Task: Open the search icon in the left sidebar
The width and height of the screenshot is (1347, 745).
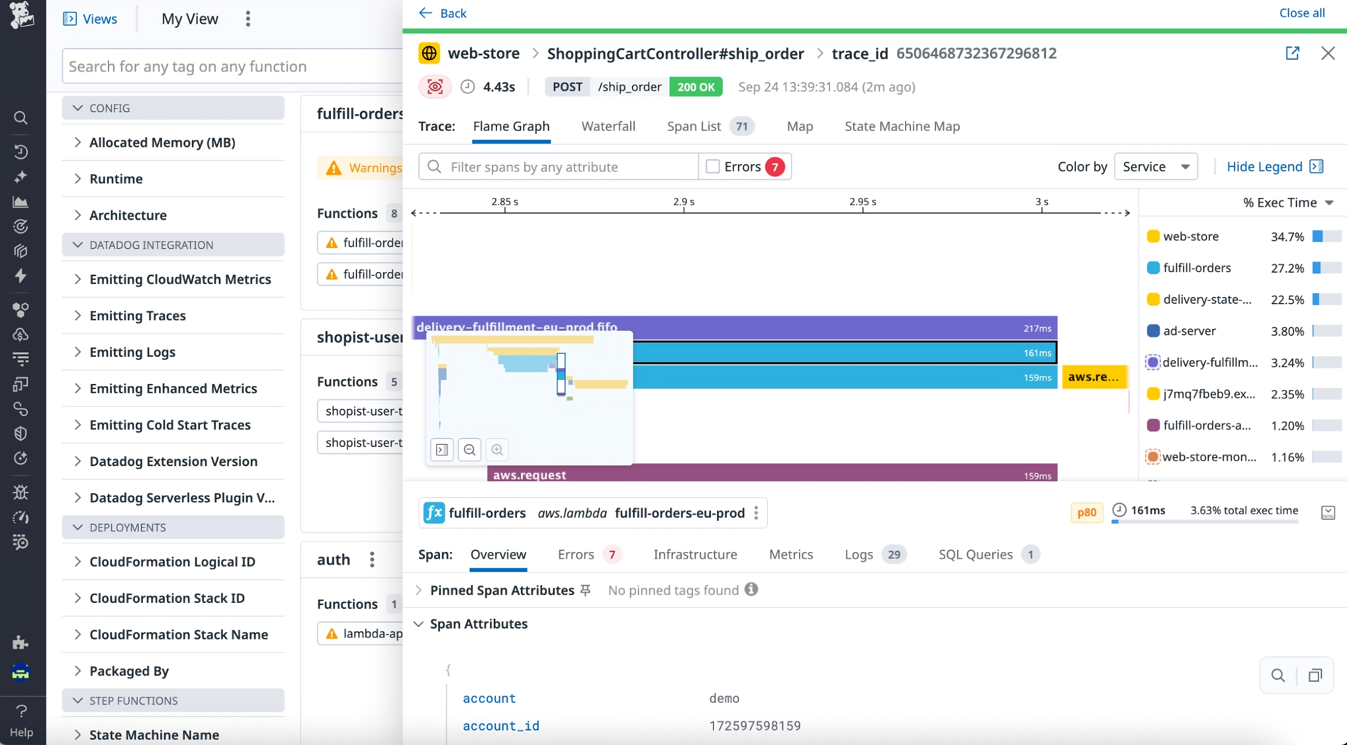Action: tap(21, 118)
